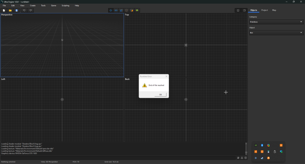Viewport: 305px width, 164px height.
Task: Switch to the Project tab
Action: [264, 10]
